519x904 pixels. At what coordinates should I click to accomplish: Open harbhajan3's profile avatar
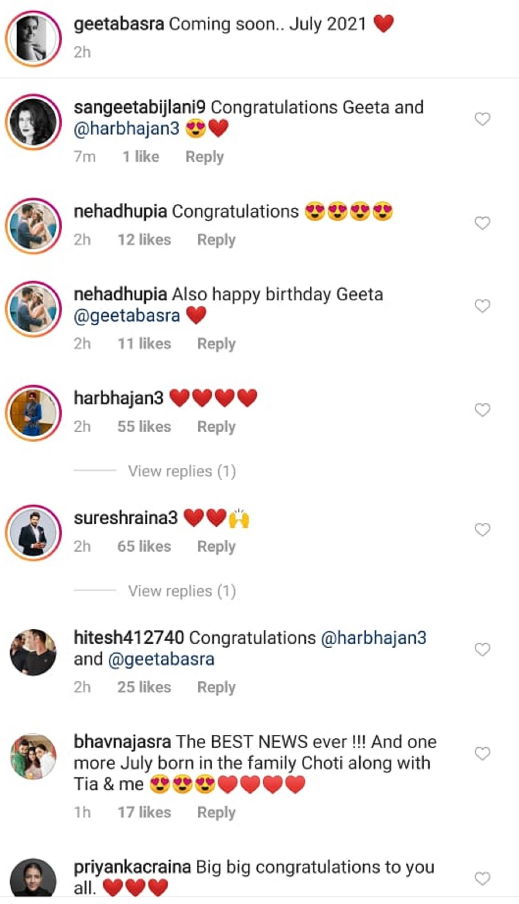pyautogui.click(x=33, y=413)
